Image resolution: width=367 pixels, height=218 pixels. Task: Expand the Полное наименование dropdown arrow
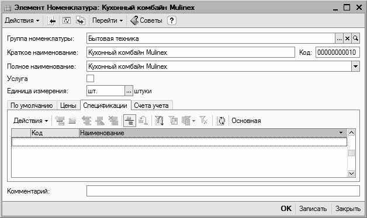(x=355, y=66)
